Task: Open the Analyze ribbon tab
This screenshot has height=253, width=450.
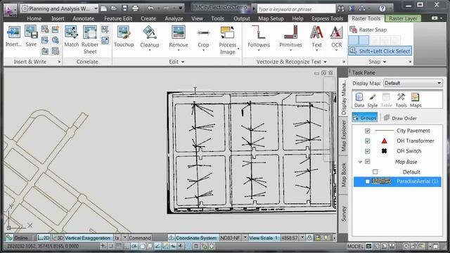Action: point(174,18)
